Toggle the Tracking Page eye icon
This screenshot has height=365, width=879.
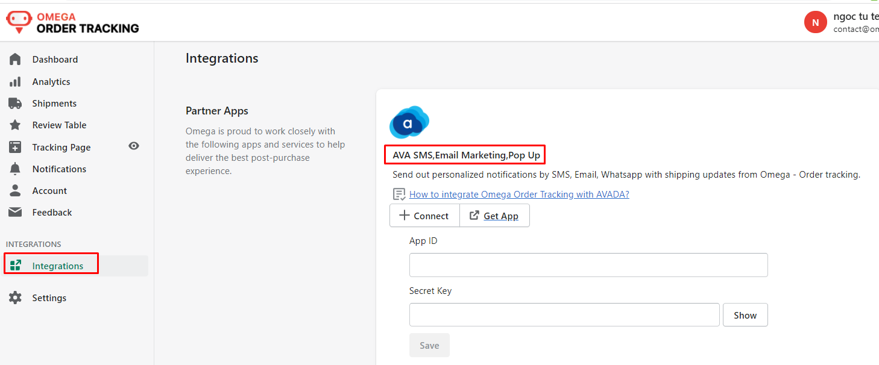click(134, 146)
